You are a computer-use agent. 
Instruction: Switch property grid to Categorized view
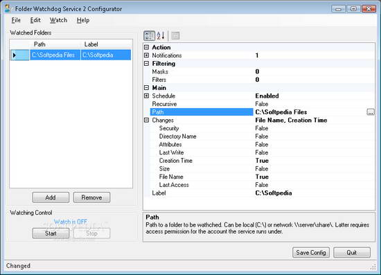149,36
